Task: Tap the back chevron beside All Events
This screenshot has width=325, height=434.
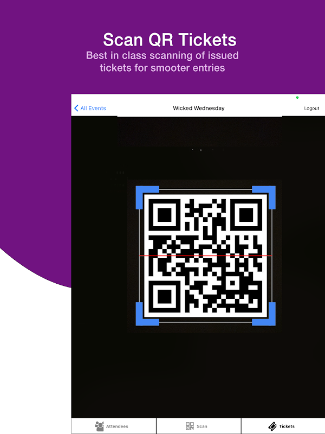Action: coord(76,108)
